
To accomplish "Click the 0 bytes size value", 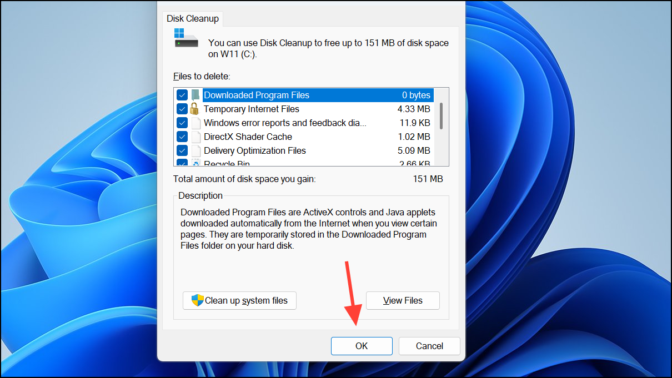I will point(417,95).
